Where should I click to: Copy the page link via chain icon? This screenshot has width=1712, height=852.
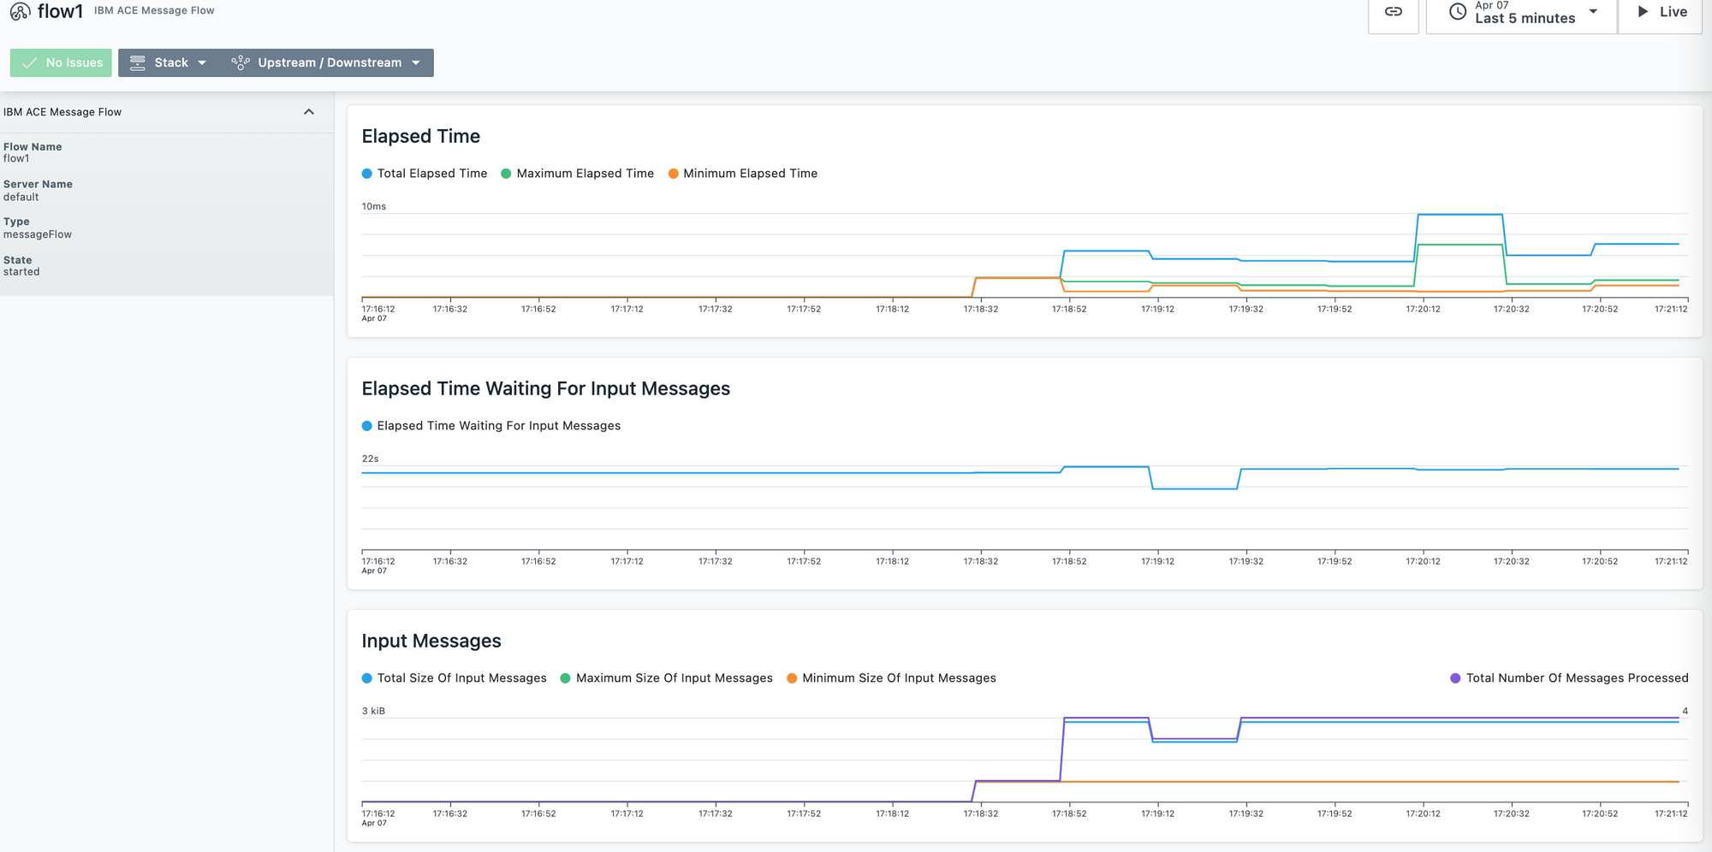click(1394, 12)
